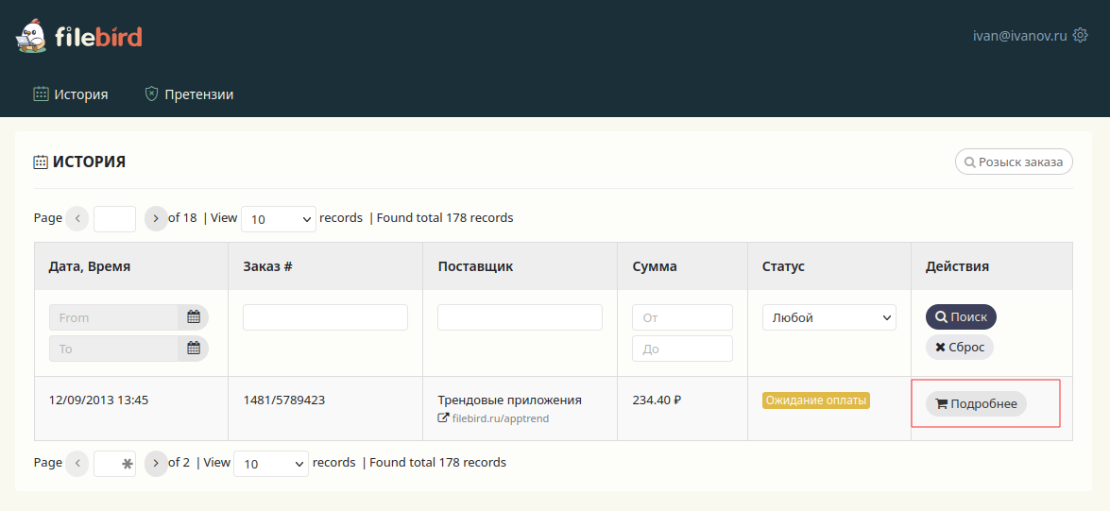Viewport: 1110px width, 511px height.
Task: Click the Сброс reset button
Action: tap(959, 348)
